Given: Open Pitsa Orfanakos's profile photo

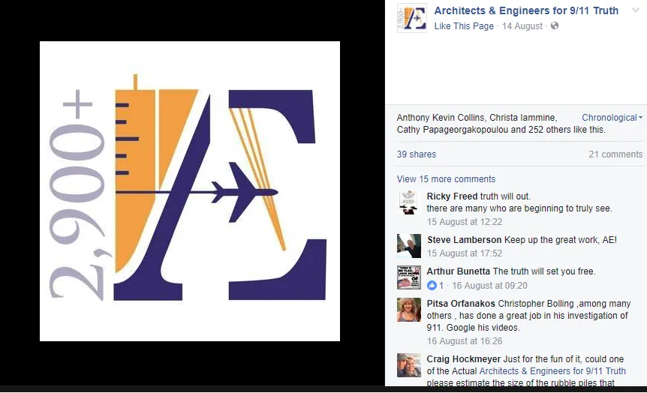Looking at the screenshot, I should (x=409, y=310).
